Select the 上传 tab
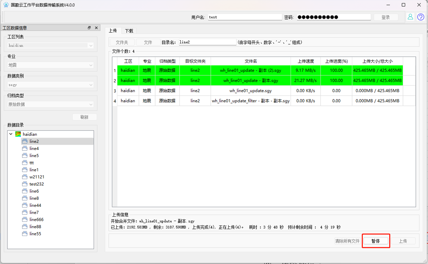Image resolution: width=428 pixels, height=264 pixels. point(113,31)
